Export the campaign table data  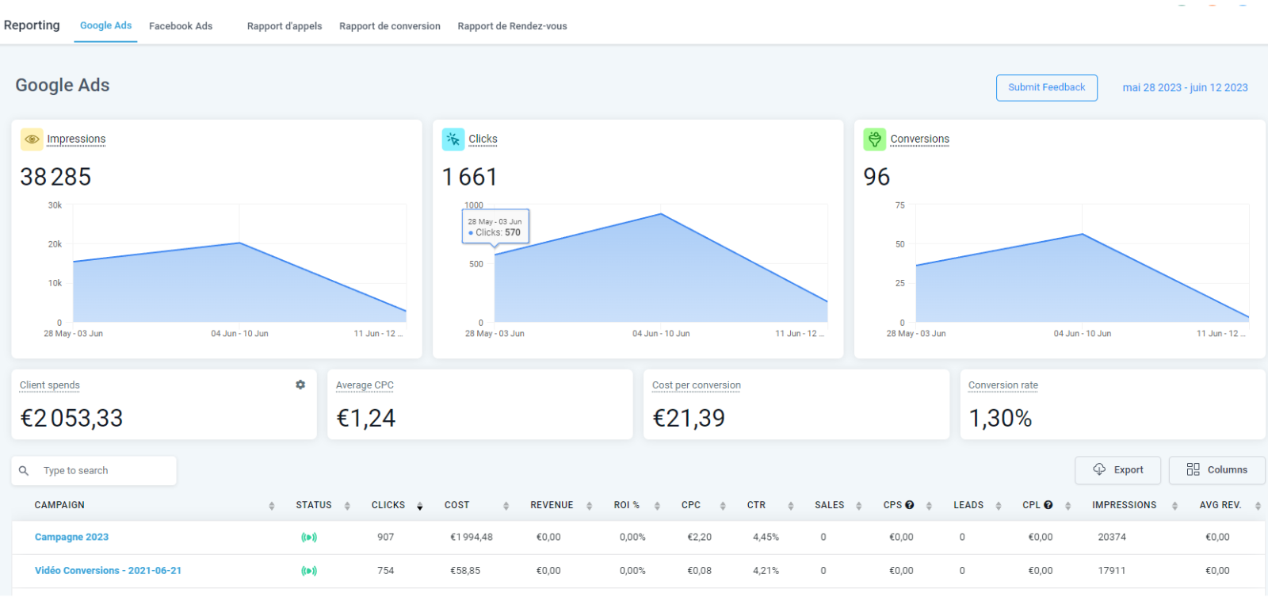[1117, 470]
